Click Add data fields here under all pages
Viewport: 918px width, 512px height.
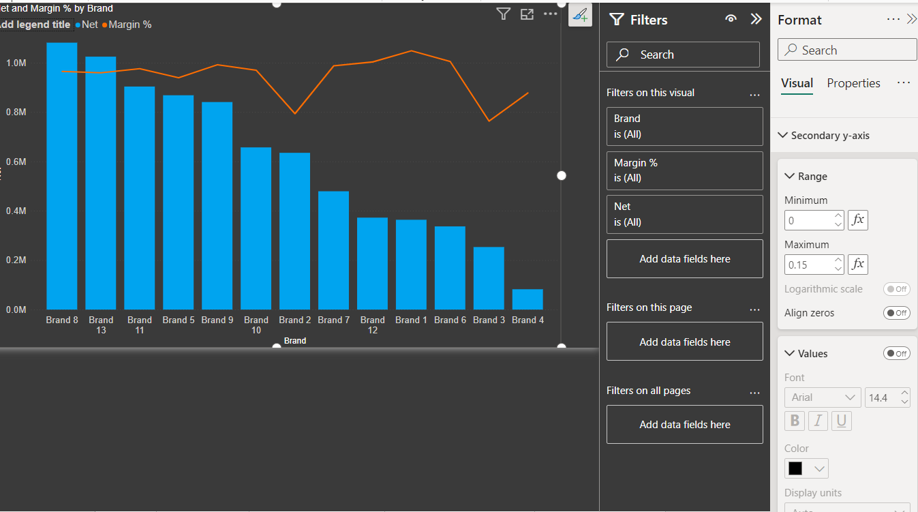[684, 425]
